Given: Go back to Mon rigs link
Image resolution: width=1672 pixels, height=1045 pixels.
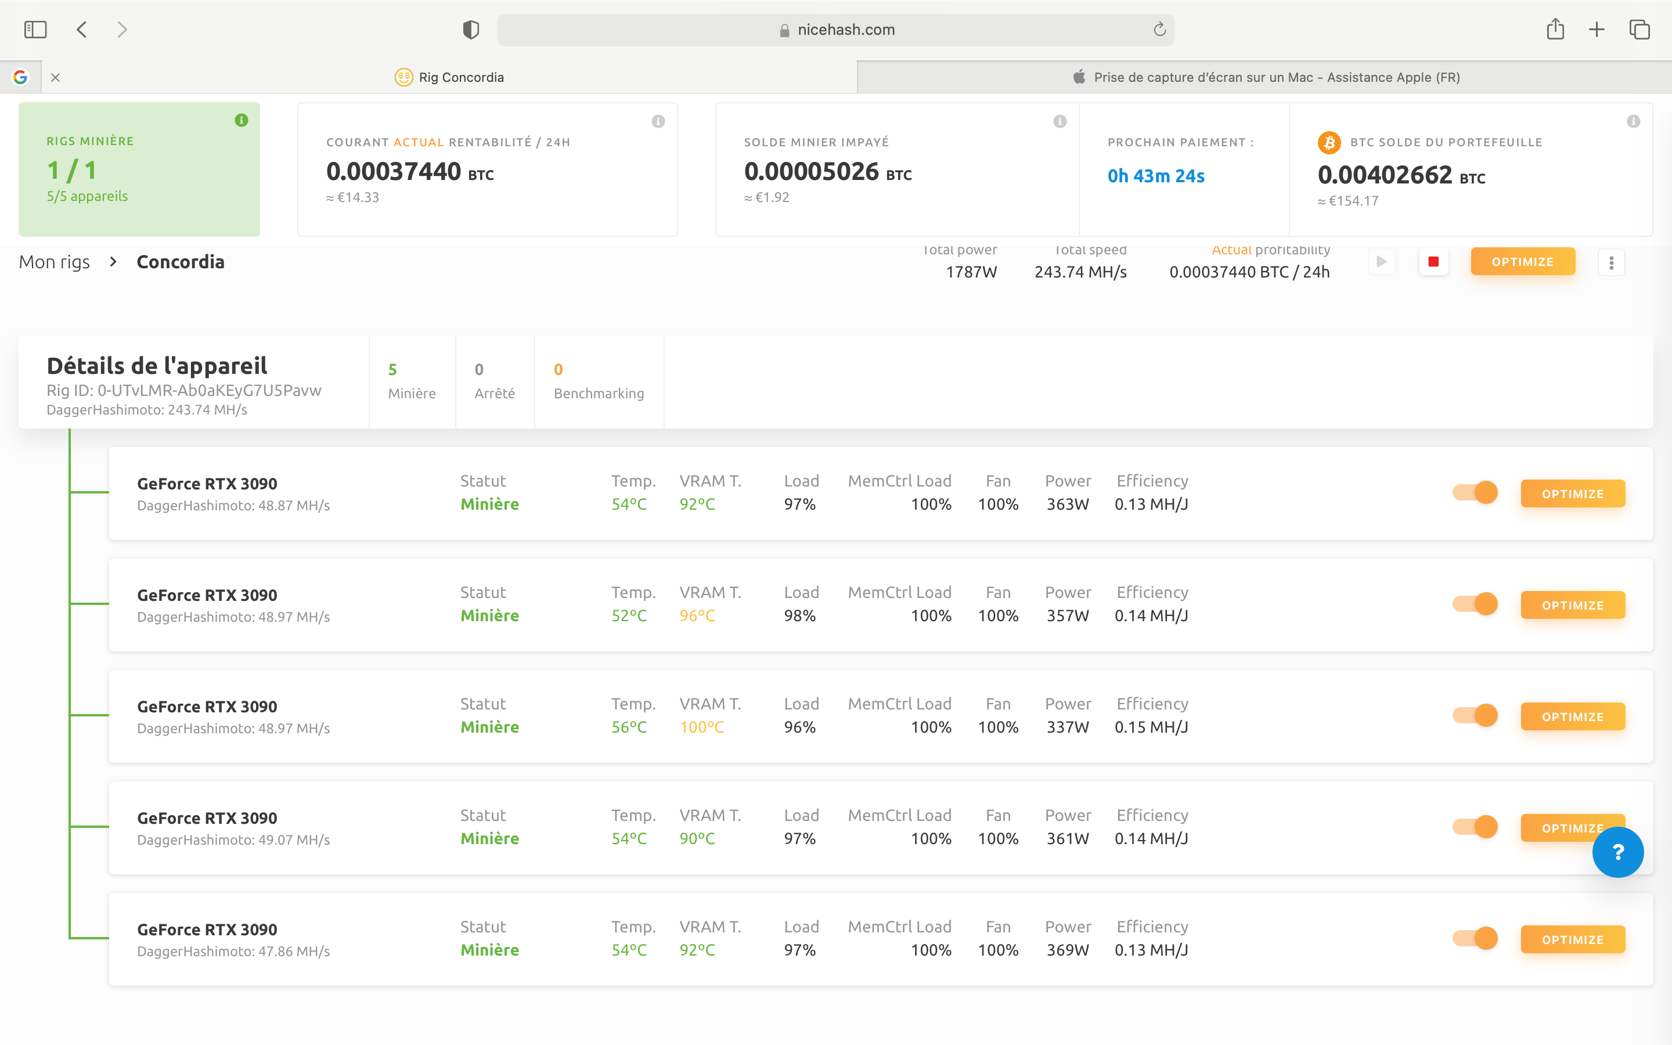Looking at the screenshot, I should pos(55,262).
